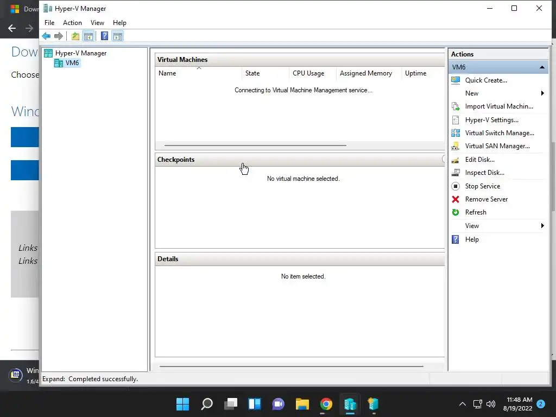Click the "Connecting to Virtual Machine Management service..." text
This screenshot has width=556, height=417.
(304, 91)
